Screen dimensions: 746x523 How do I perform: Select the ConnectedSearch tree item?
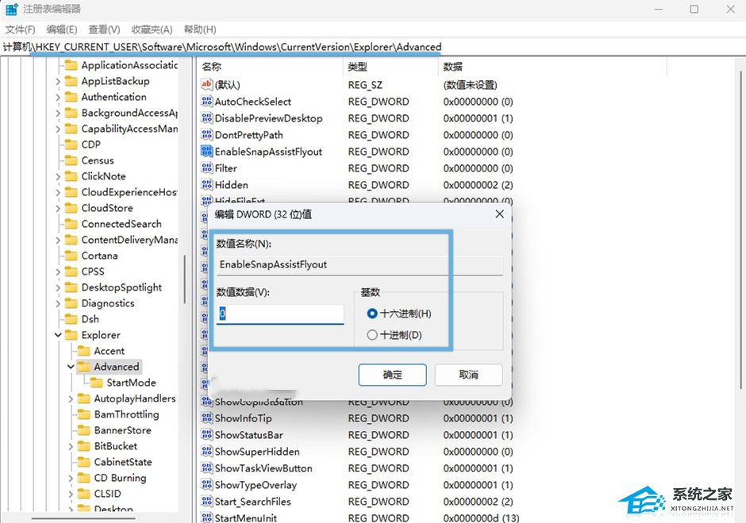click(x=121, y=224)
